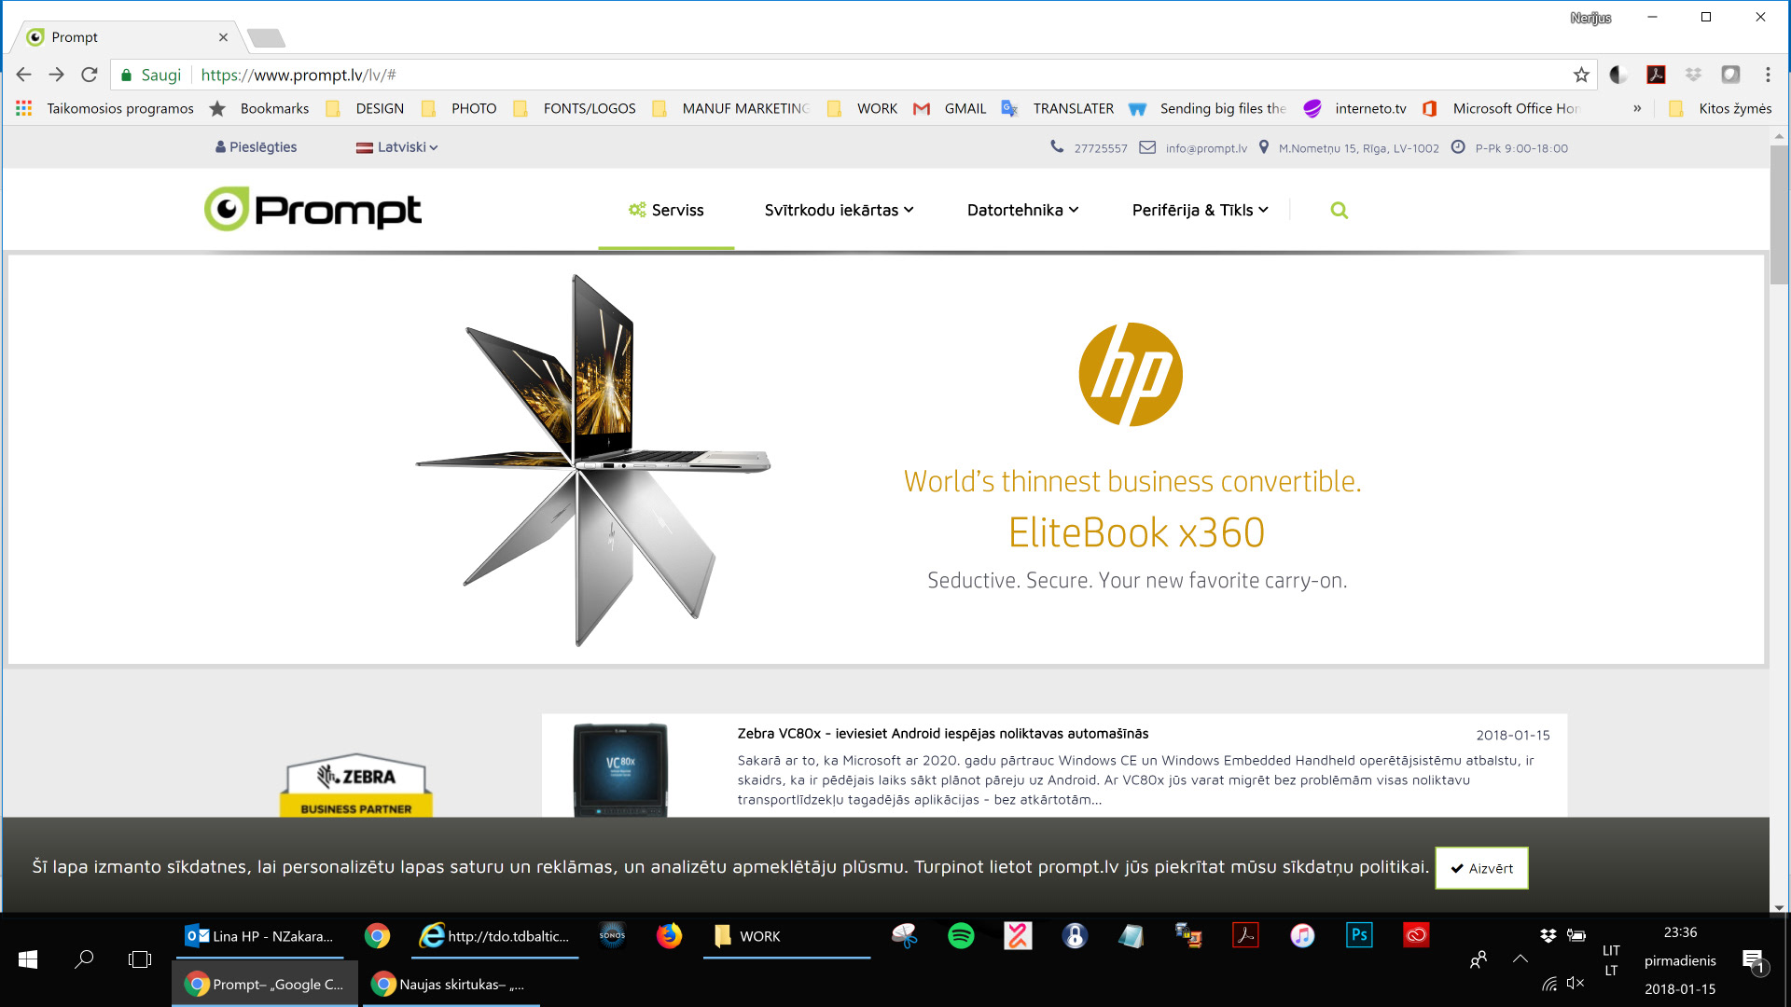Image resolution: width=1791 pixels, height=1007 pixels.
Task: Open Adobe Creative Cloud taskbar icon
Action: click(x=1416, y=935)
